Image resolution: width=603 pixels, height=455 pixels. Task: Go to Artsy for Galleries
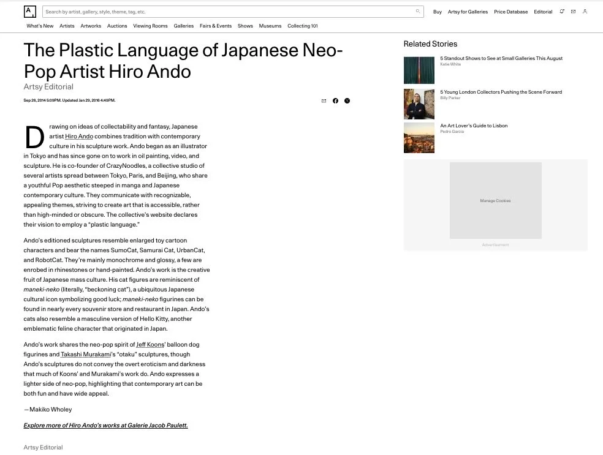(x=468, y=12)
